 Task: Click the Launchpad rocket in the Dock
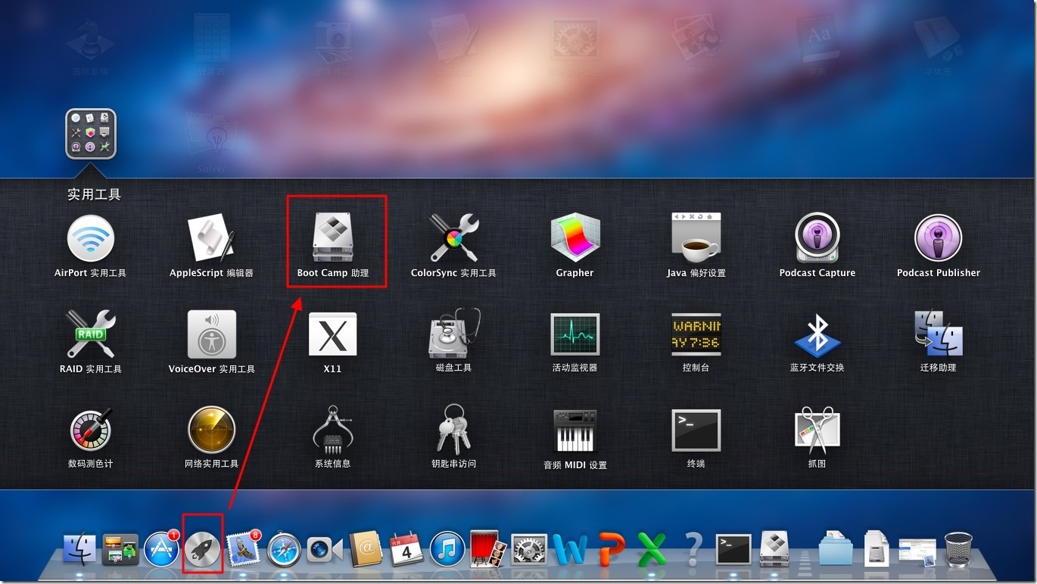(x=203, y=548)
